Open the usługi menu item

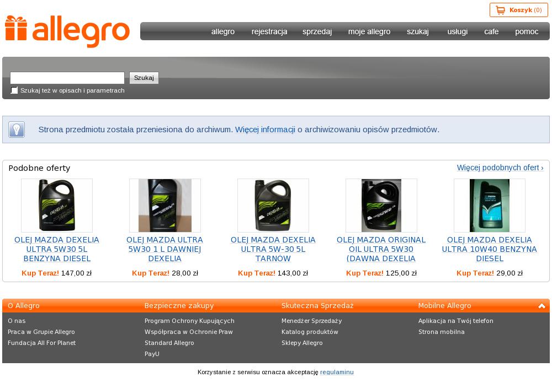click(457, 31)
